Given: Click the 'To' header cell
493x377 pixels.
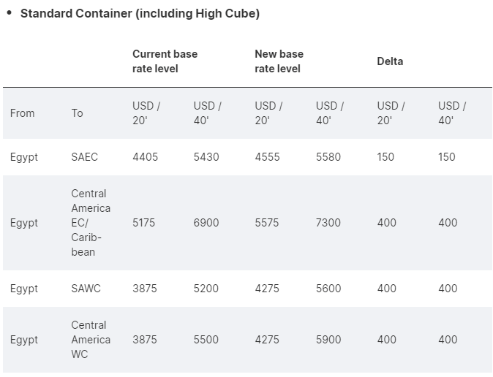Looking at the screenshot, I should 77,113.
